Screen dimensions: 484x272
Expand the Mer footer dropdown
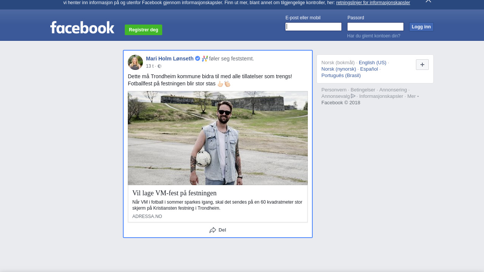point(413,96)
